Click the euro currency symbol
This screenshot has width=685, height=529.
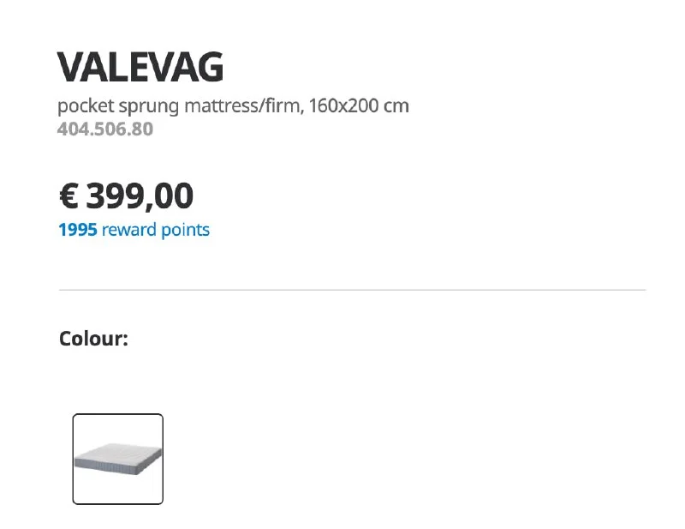[69, 196]
